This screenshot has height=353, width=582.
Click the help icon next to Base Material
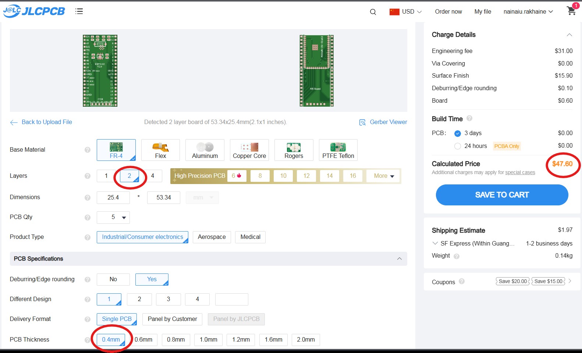tap(88, 150)
